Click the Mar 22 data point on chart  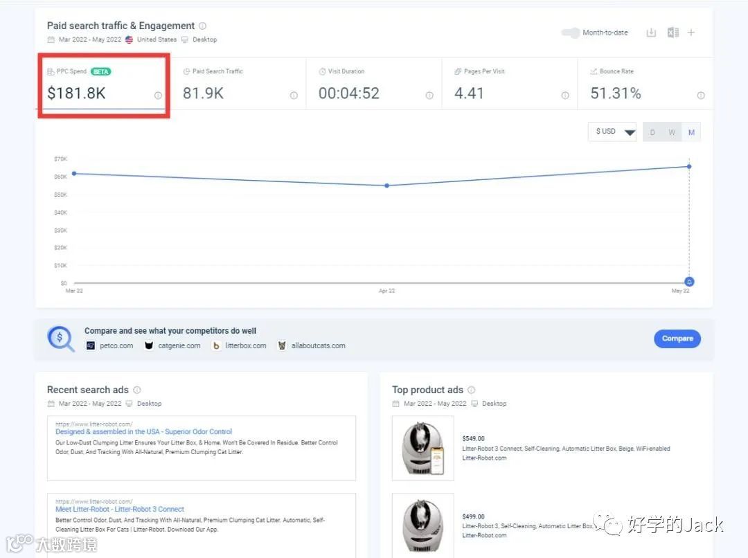(x=74, y=174)
